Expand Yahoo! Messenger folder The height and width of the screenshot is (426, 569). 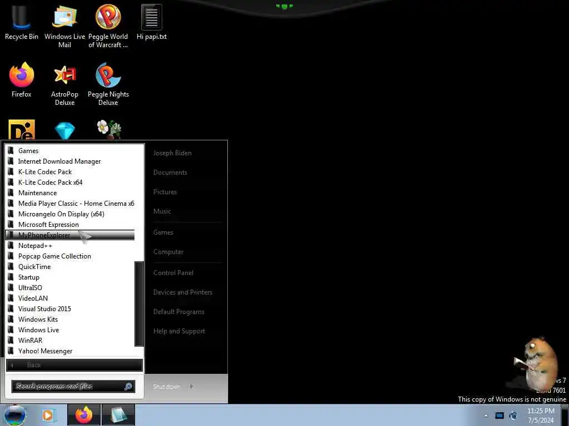[70, 351]
